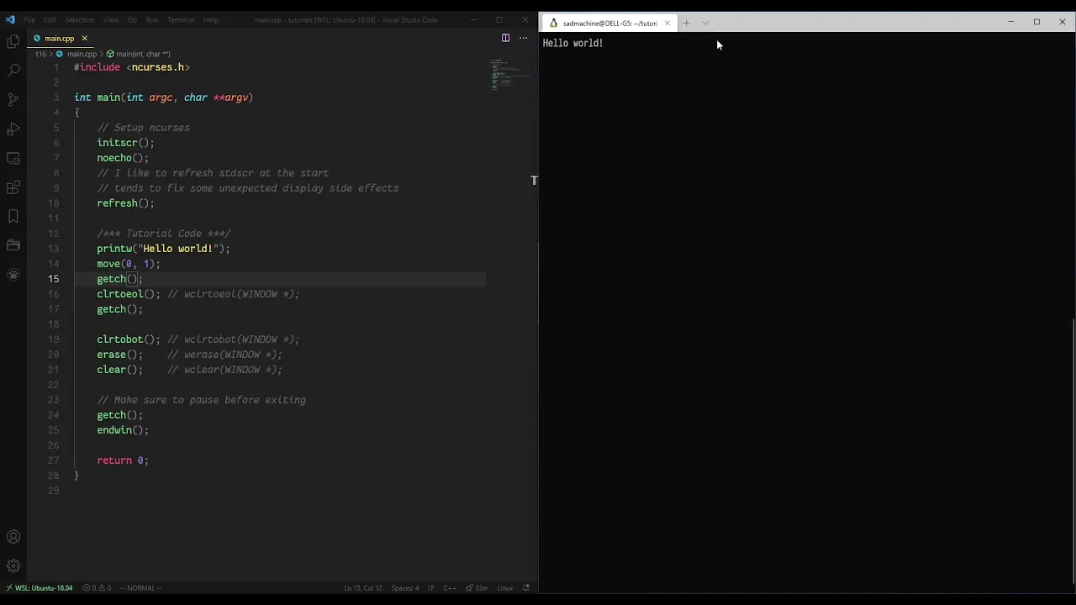The image size is (1076, 605).
Task: Click the #include <ncurses.h> line
Action: pyautogui.click(x=132, y=67)
